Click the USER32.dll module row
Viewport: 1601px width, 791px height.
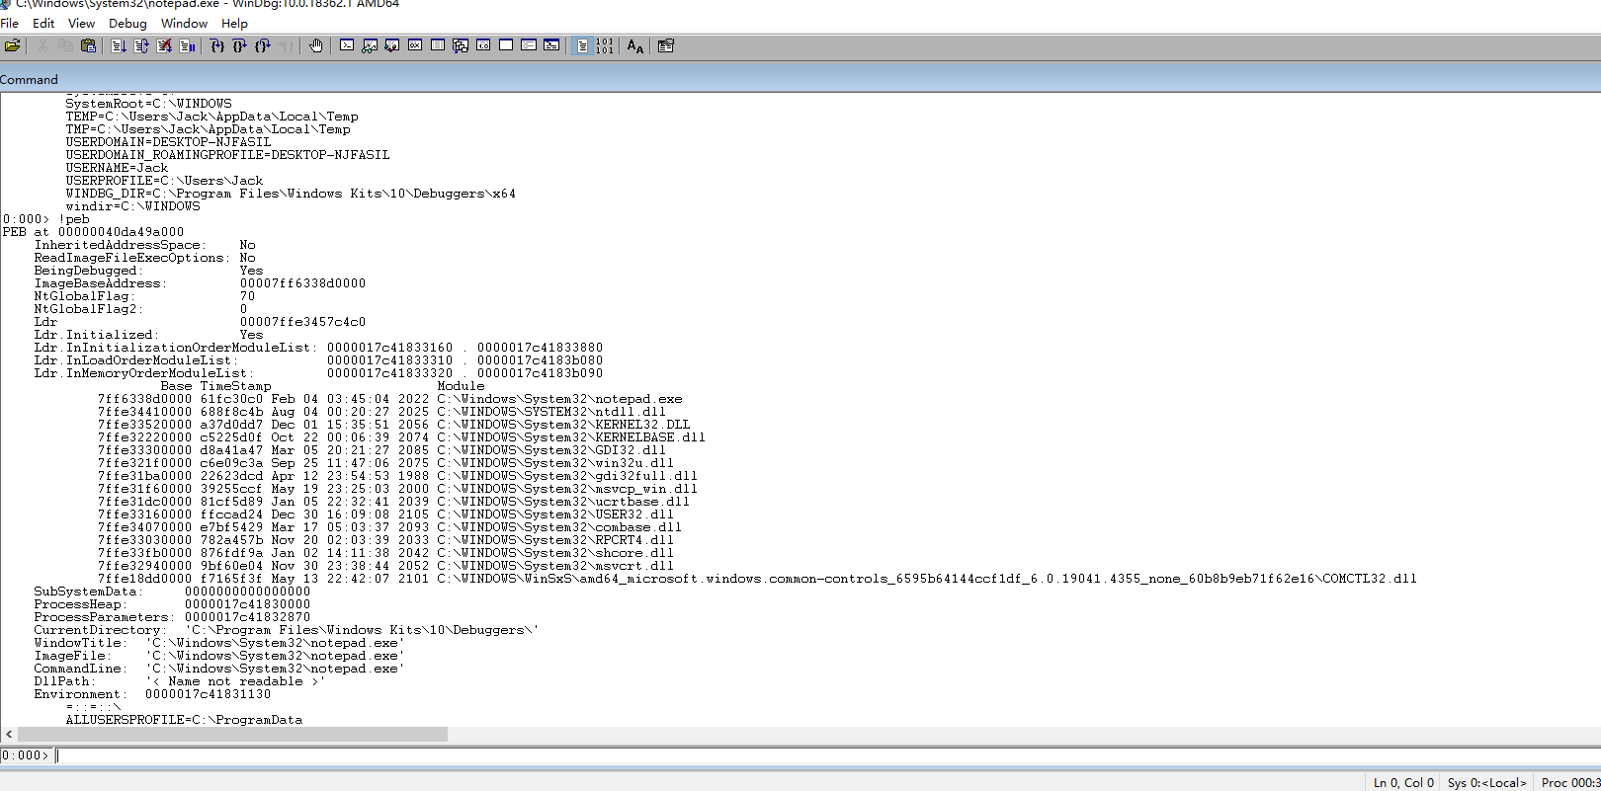[385, 514]
